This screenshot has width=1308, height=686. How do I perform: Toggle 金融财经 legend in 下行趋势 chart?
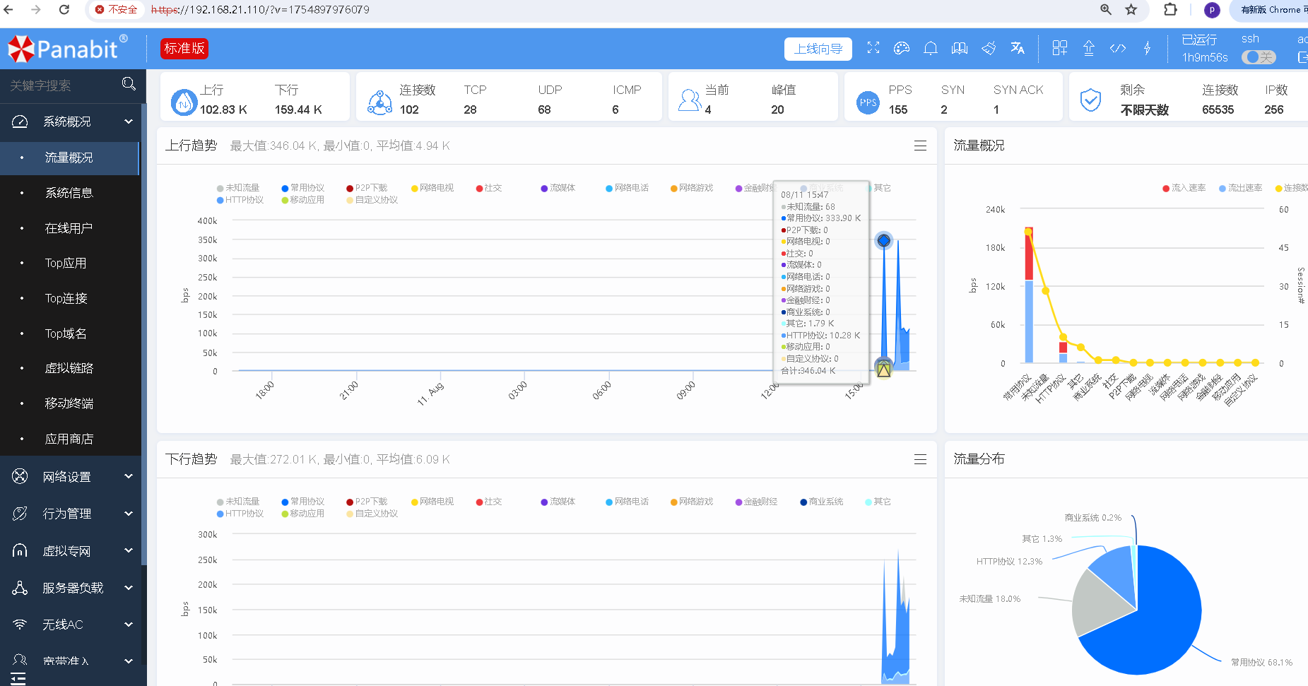(756, 502)
